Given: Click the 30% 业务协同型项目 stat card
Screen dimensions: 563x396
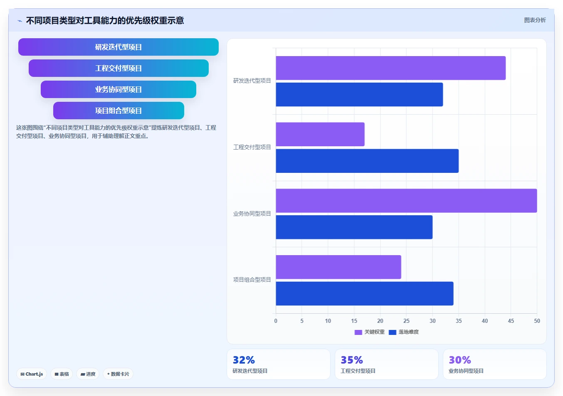Looking at the screenshot, I should 495,364.
